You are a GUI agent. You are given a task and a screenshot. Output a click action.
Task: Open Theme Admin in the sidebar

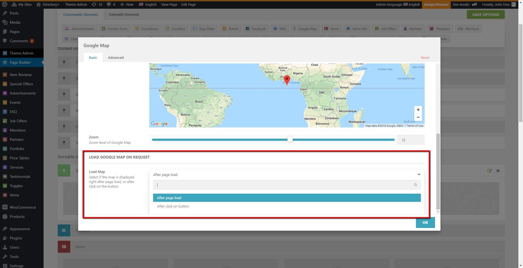coord(22,53)
